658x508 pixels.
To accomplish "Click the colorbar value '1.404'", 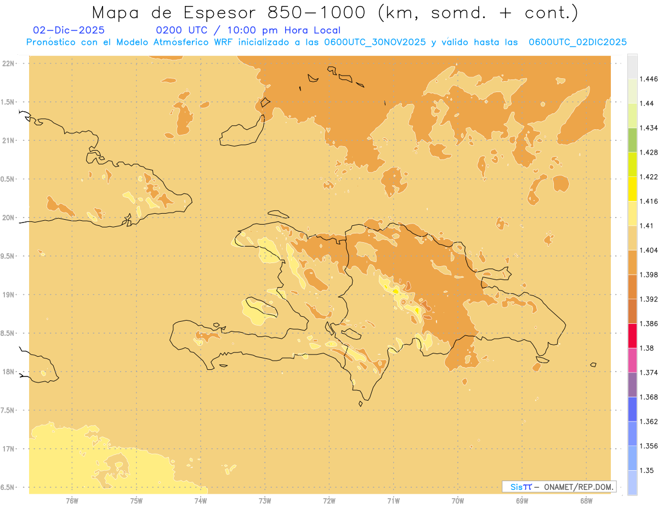I will (x=649, y=250).
